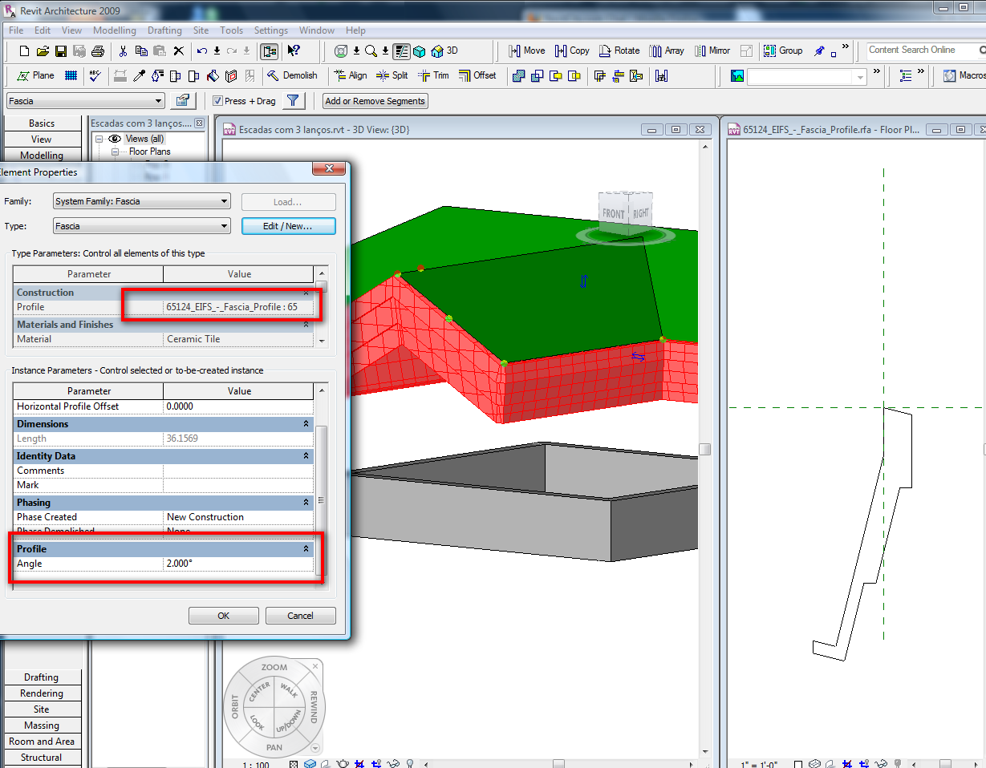Image resolution: width=986 pixels, height=768 pixels.
Task: Click the Print icon
Action: 98,51
